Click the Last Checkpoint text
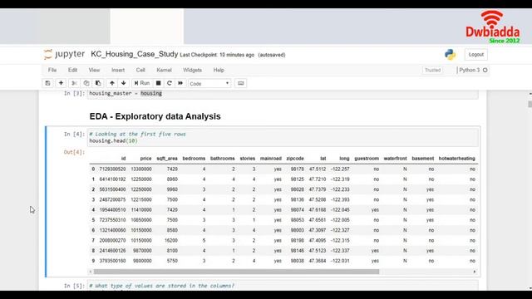Image resolution: width=532 pixels, height=299 pixels. click(x=217, y=55)
